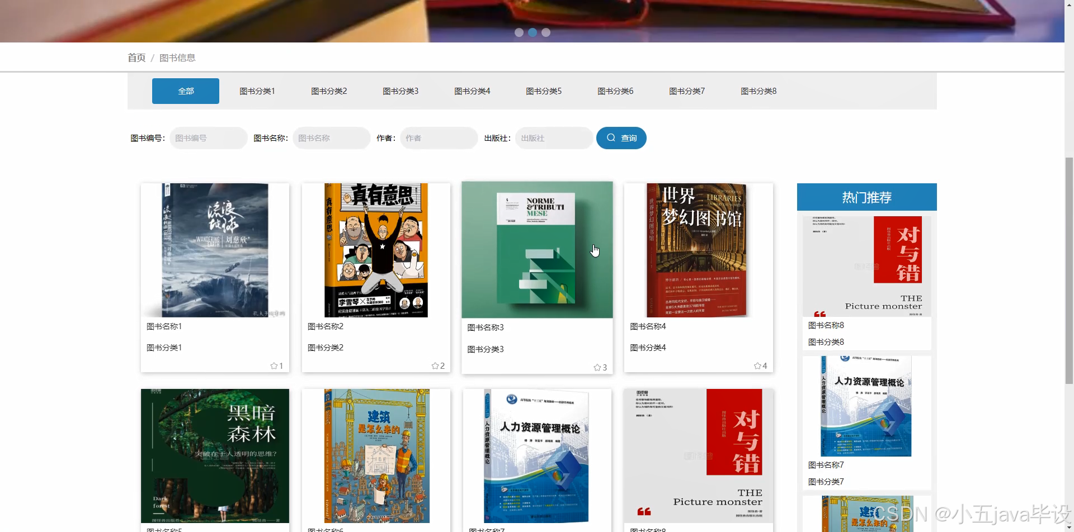Open 对与错 cover in 热门推荐 sidebar
1074x532 pixels.
point(867,267)
